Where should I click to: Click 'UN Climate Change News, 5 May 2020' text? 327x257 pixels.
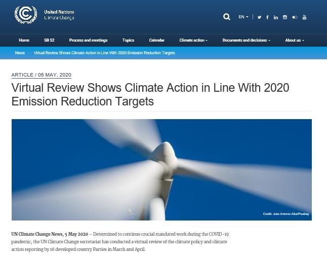50,234
